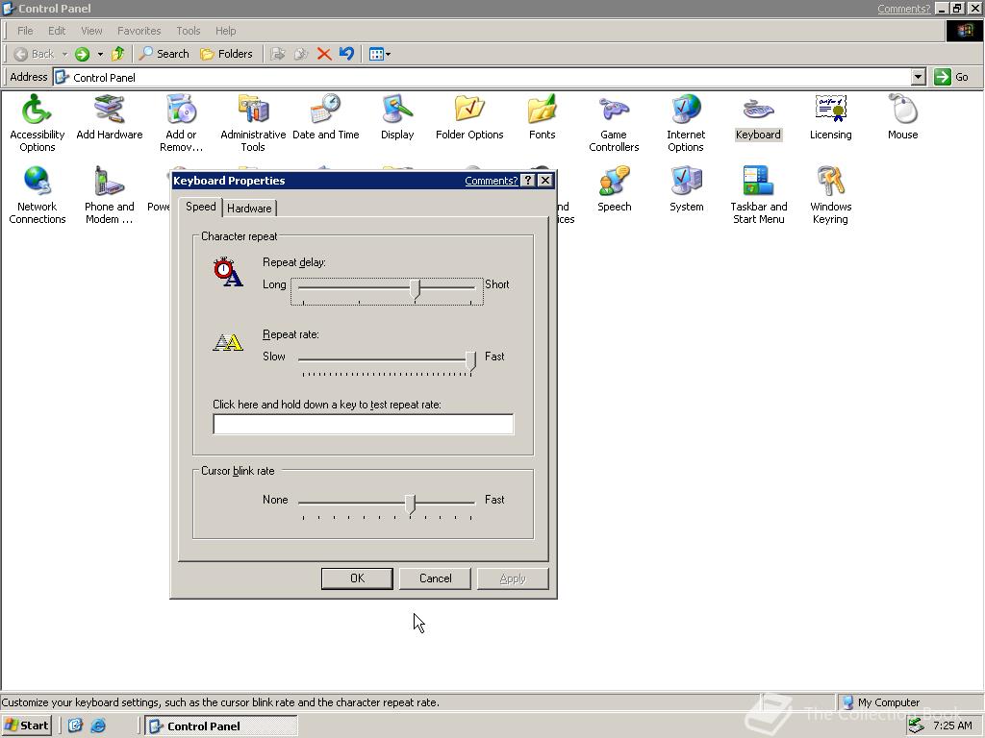Click the Back toolbar button

click(x=34, y=54)
